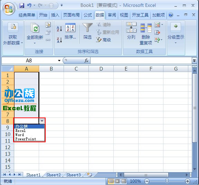Click the fx insert function button
This screenshot has width=199, height=185.
(x=86, y=61)
